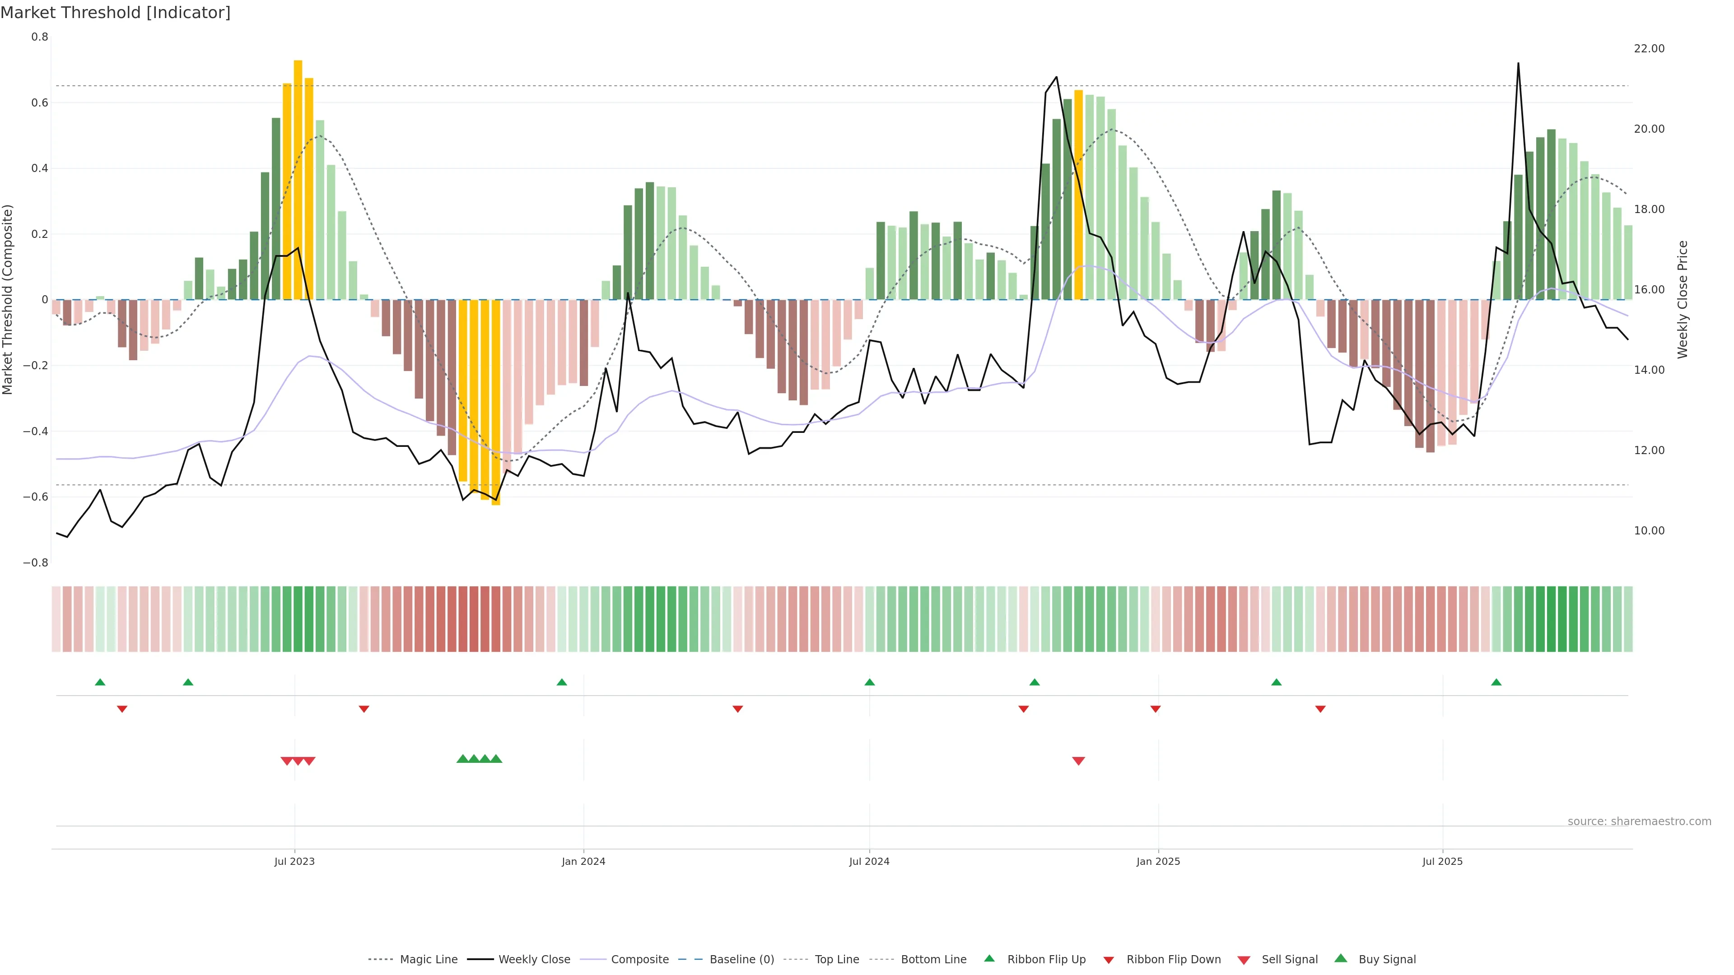Select the ribbon flip down marker just before Jan 2025
Screen dimensions: 1734x975
click(1155, 709)
